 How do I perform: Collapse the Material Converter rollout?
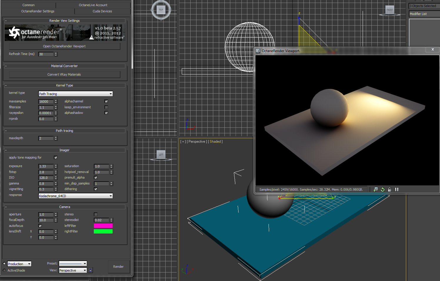coord(64,66)
